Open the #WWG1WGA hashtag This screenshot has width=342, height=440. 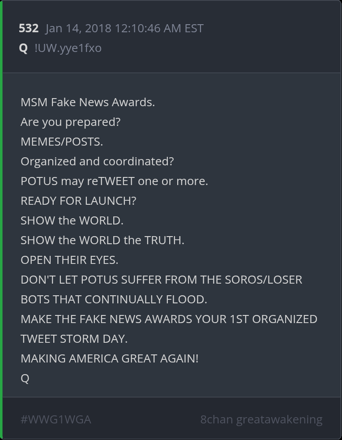click(x=56, y=419)
